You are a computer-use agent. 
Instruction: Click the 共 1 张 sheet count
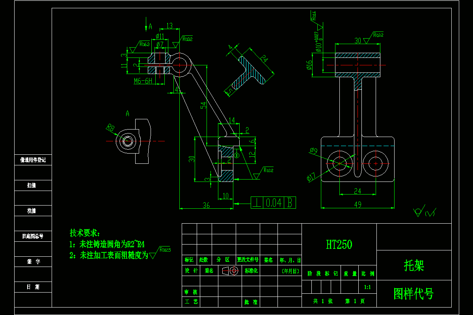tap(323, 301)
